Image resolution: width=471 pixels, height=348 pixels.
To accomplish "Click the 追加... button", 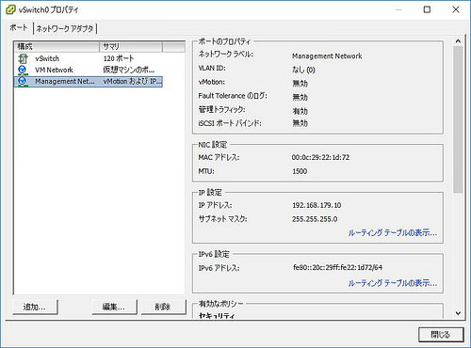I will (x=35, y=307).
